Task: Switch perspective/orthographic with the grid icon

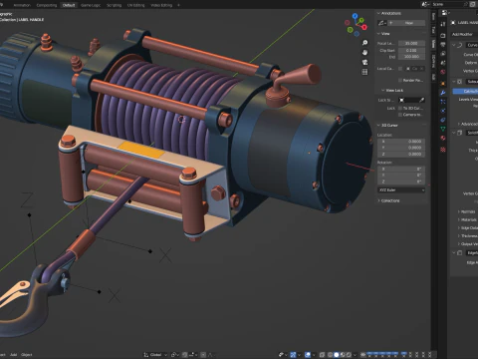Action: coord(364,72)
